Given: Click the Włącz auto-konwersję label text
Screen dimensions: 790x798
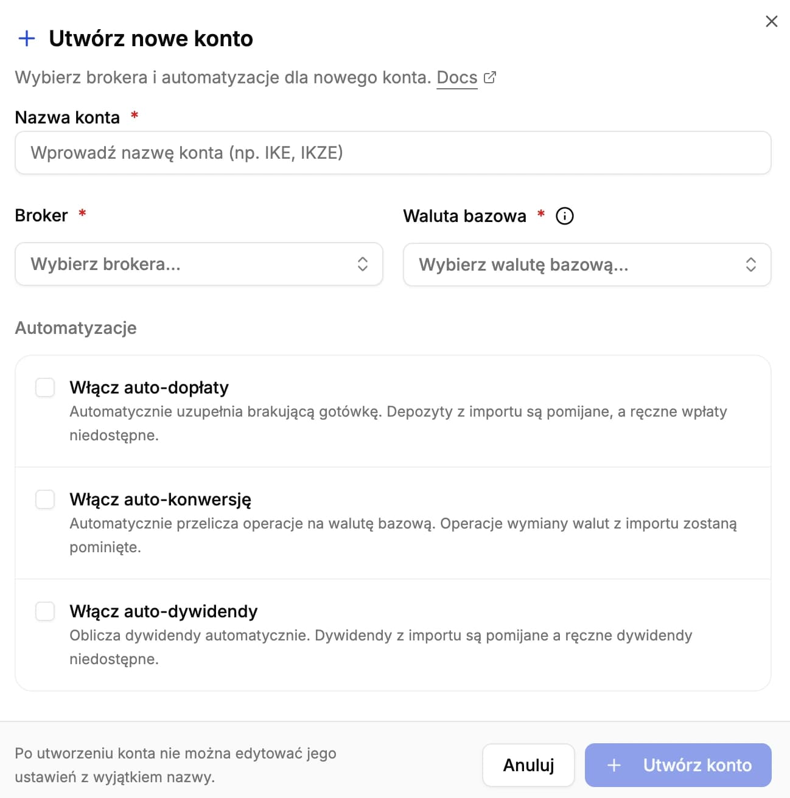Looking at the screenshot, I should 160,499.
